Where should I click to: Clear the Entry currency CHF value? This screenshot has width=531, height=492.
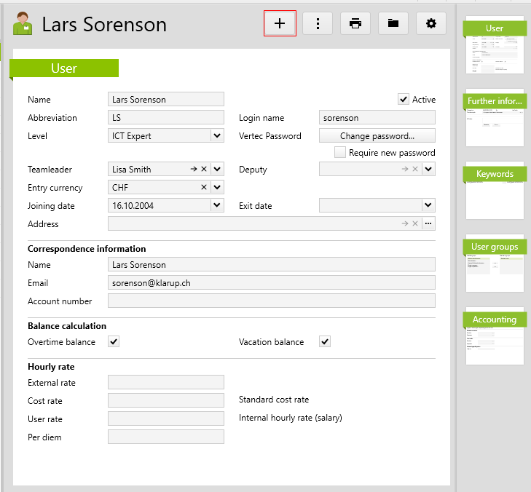pyautogui.click(x=204, y=188)
